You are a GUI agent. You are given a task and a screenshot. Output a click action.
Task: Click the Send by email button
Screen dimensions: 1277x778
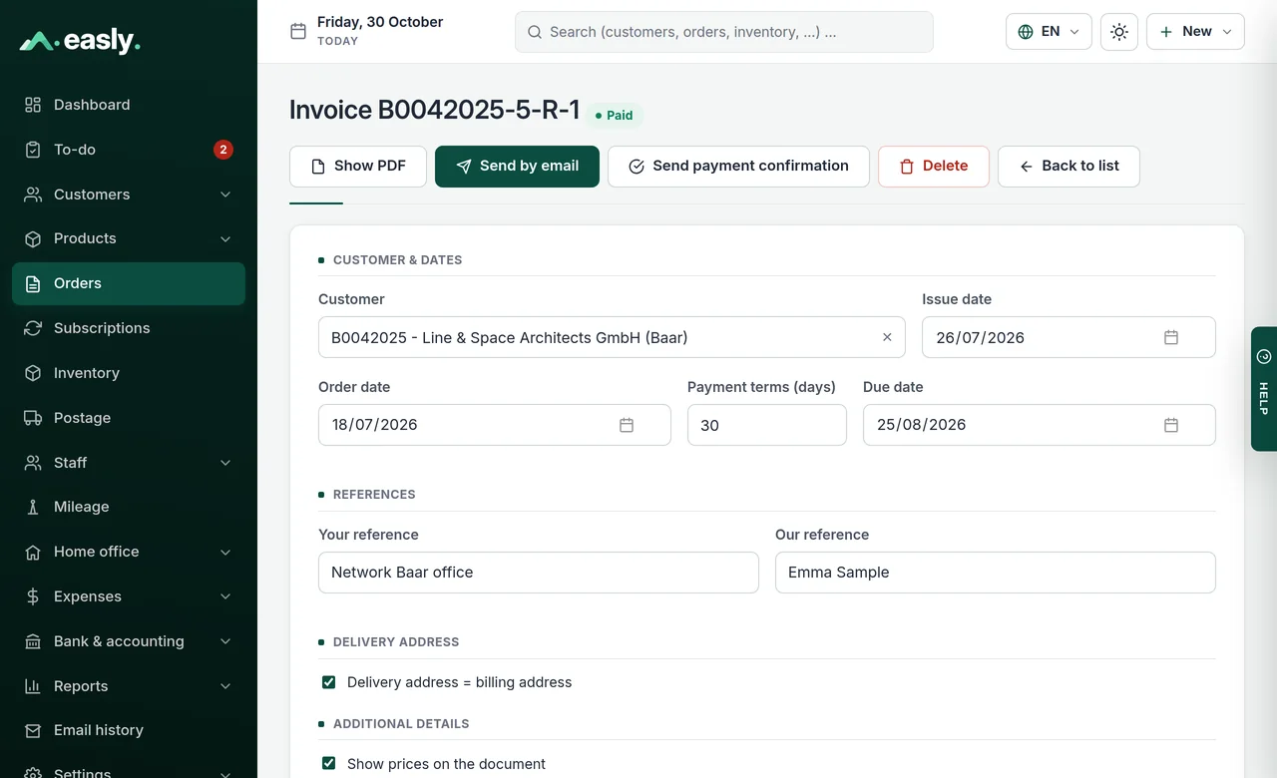click(x=517, y=167)
